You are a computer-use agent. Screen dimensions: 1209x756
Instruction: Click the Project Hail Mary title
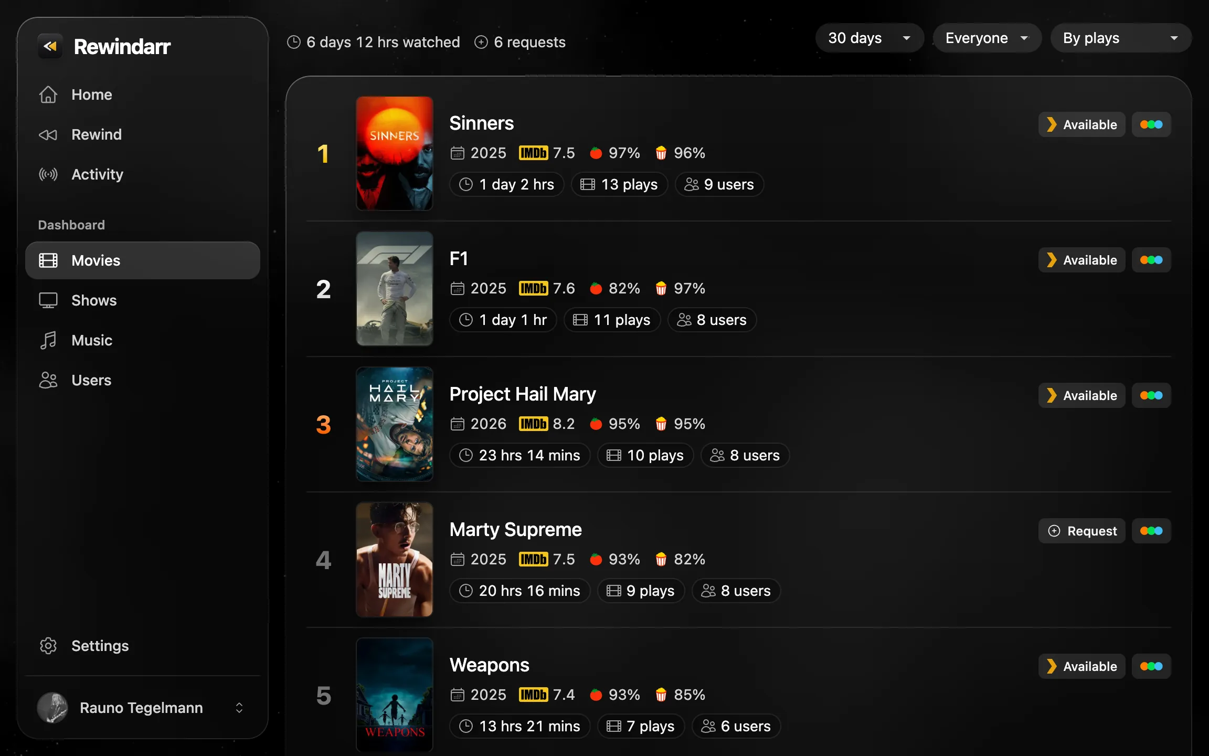[523, 394]
